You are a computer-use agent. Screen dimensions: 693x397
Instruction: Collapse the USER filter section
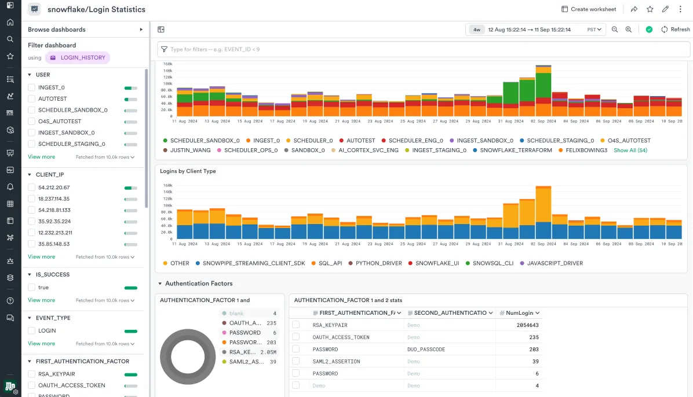30,75
